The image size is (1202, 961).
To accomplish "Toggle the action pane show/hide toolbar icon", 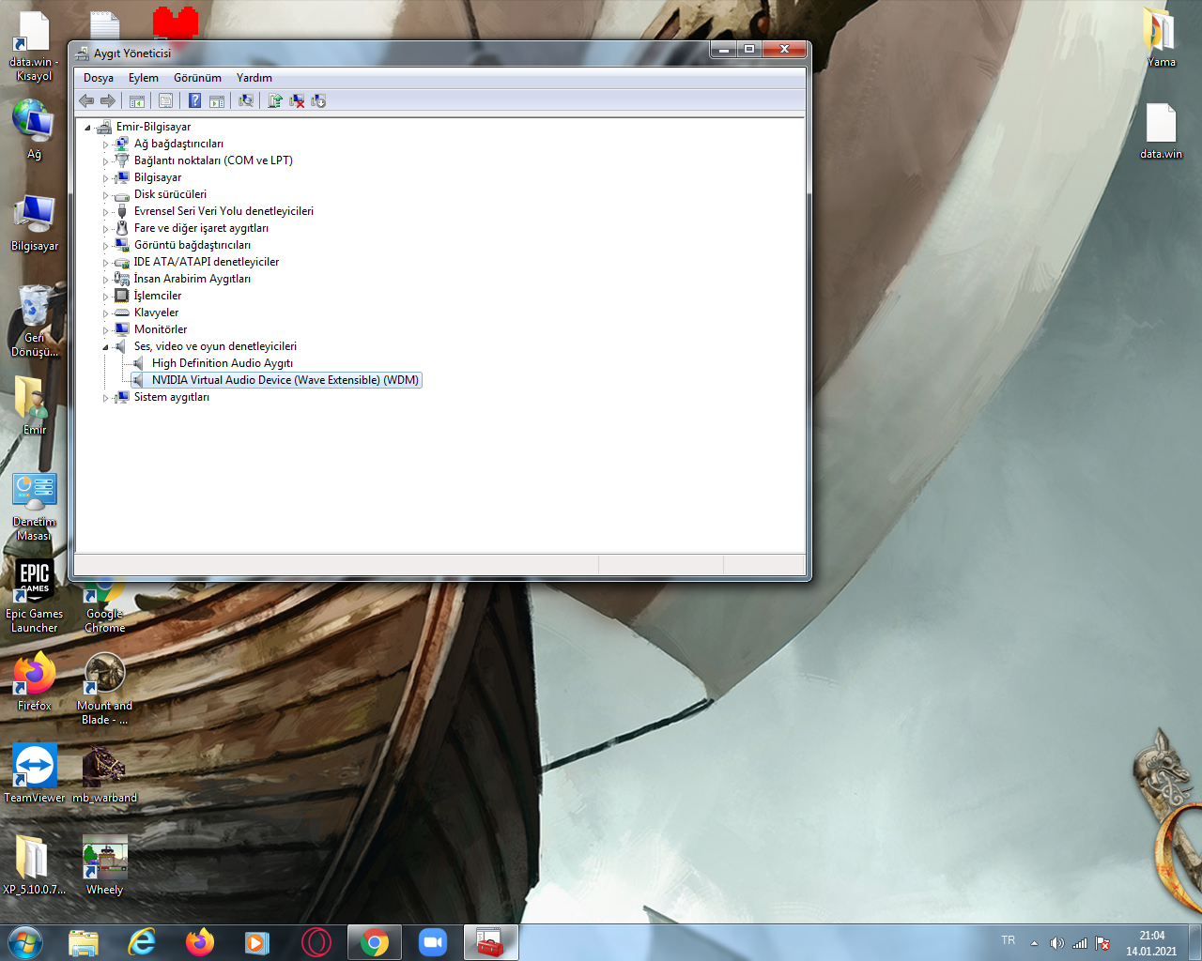I will 217,100.
